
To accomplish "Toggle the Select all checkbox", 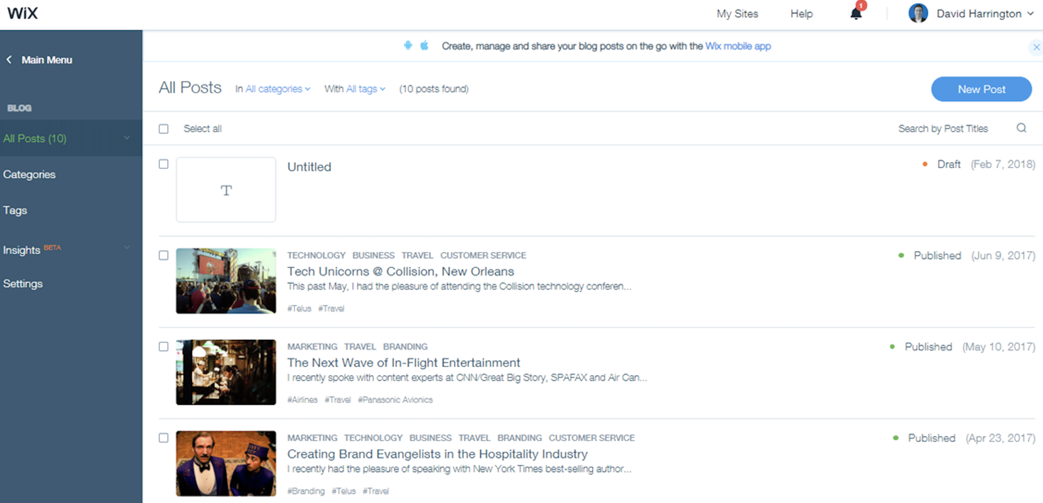I will click(163, 129).
